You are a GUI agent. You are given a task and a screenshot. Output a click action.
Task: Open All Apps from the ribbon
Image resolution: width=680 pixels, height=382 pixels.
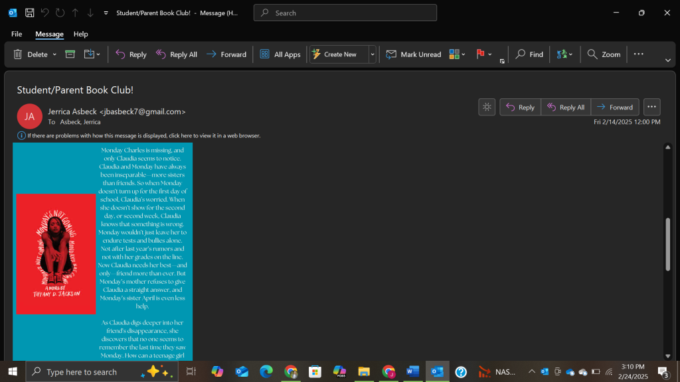[280, 54]
